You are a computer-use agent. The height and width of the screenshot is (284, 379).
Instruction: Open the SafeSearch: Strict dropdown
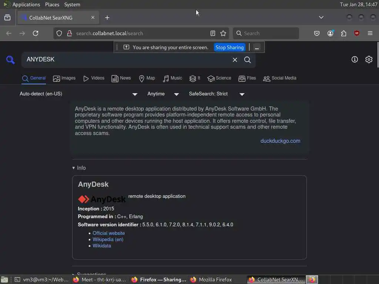(x=217, y=94)
